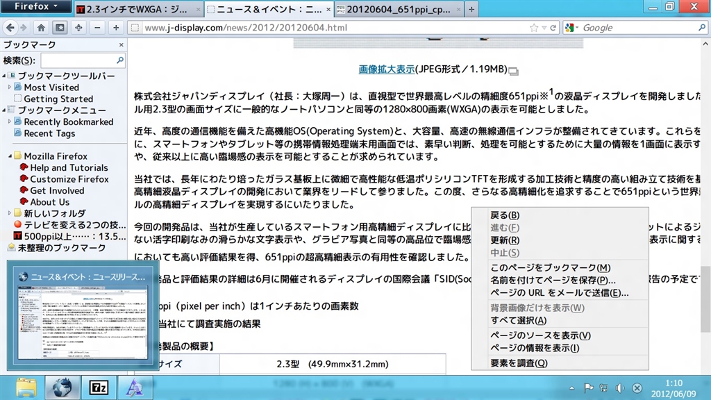Click the search magnifier in Google box
Screen dimensions: 711x400
[702, 28]
